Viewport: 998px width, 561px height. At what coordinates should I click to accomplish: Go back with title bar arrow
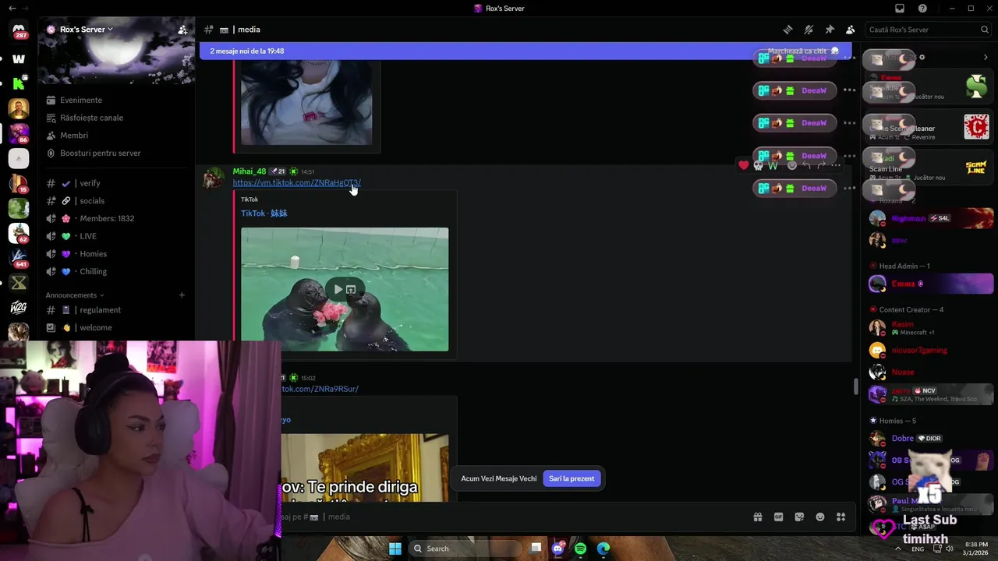pyautogui.click(x=12, y=8)
